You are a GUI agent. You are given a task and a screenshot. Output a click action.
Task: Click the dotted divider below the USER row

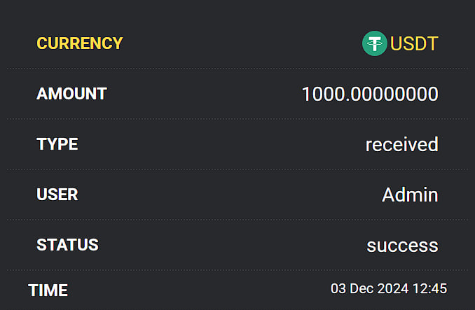point(238,220)
